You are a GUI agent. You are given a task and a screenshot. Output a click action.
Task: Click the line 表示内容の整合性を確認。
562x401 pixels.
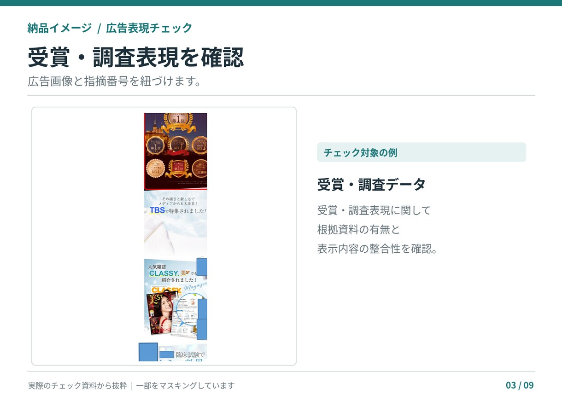click(377, 249)
